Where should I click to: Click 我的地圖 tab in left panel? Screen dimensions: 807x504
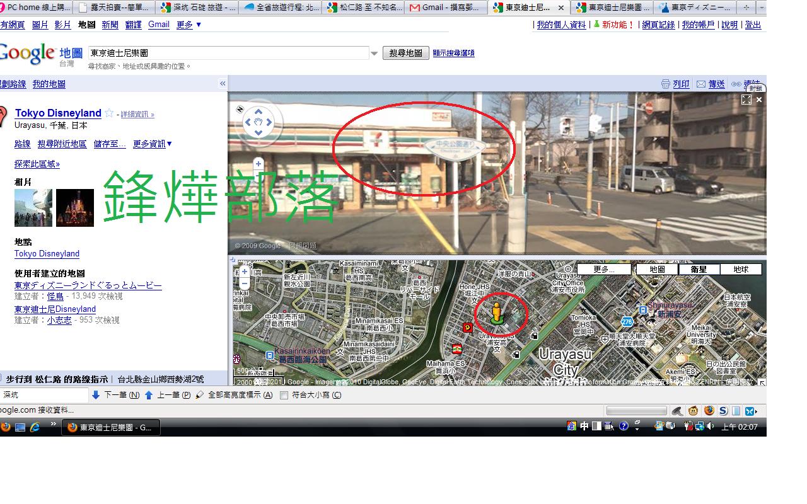(x=49, y=84)
